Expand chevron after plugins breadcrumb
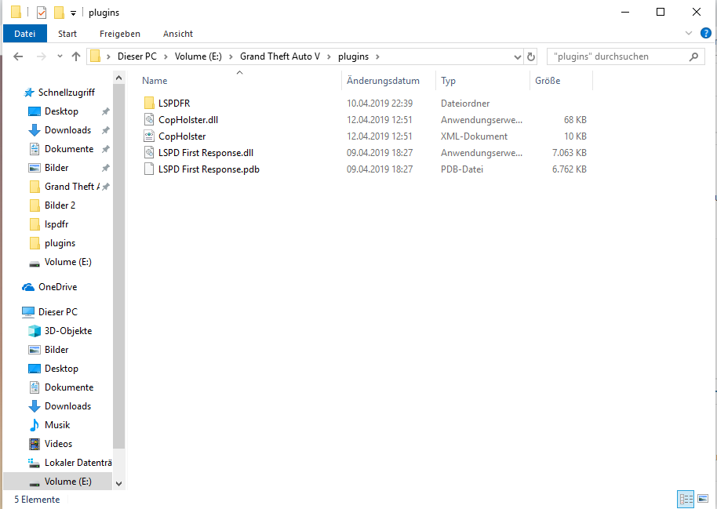The width and height of the screenshot is (717, 509). [377, 56]
